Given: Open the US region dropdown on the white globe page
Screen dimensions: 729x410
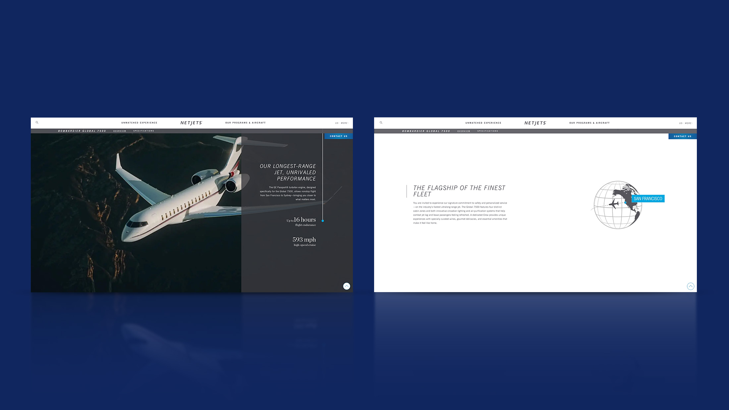Looking at the screenshot, I should pyautogui.click(x=681, y=123).
